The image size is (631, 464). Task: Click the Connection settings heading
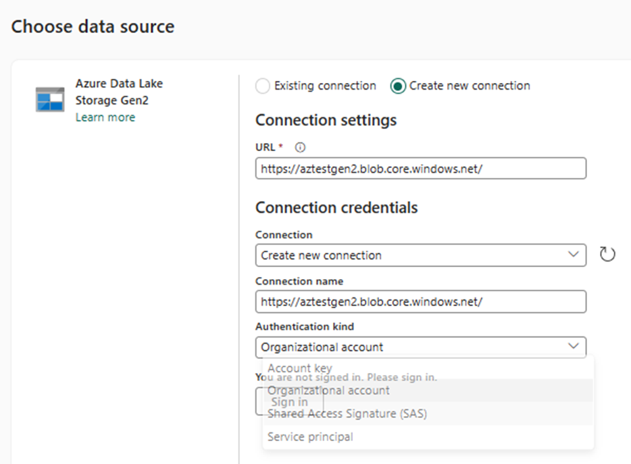tap(326, 120)
